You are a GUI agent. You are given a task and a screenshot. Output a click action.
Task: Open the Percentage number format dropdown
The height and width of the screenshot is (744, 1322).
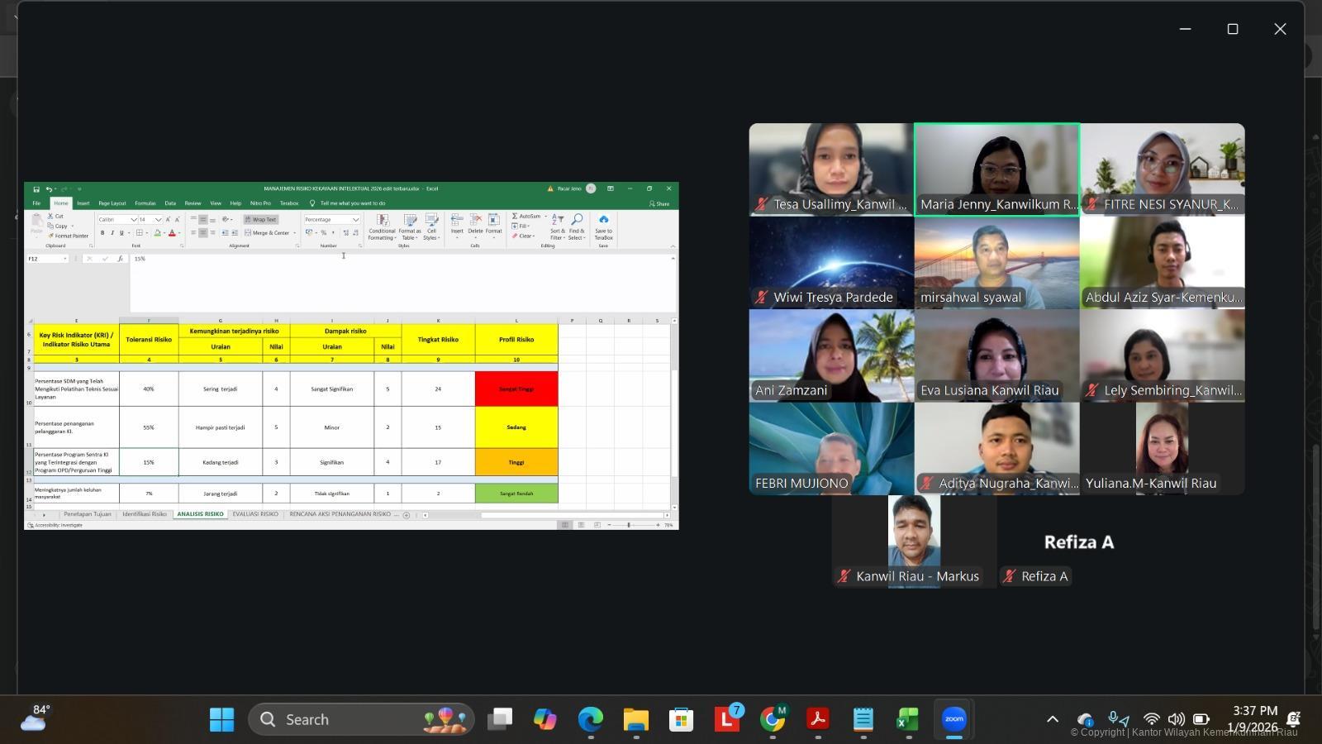(x=355, y=220)
